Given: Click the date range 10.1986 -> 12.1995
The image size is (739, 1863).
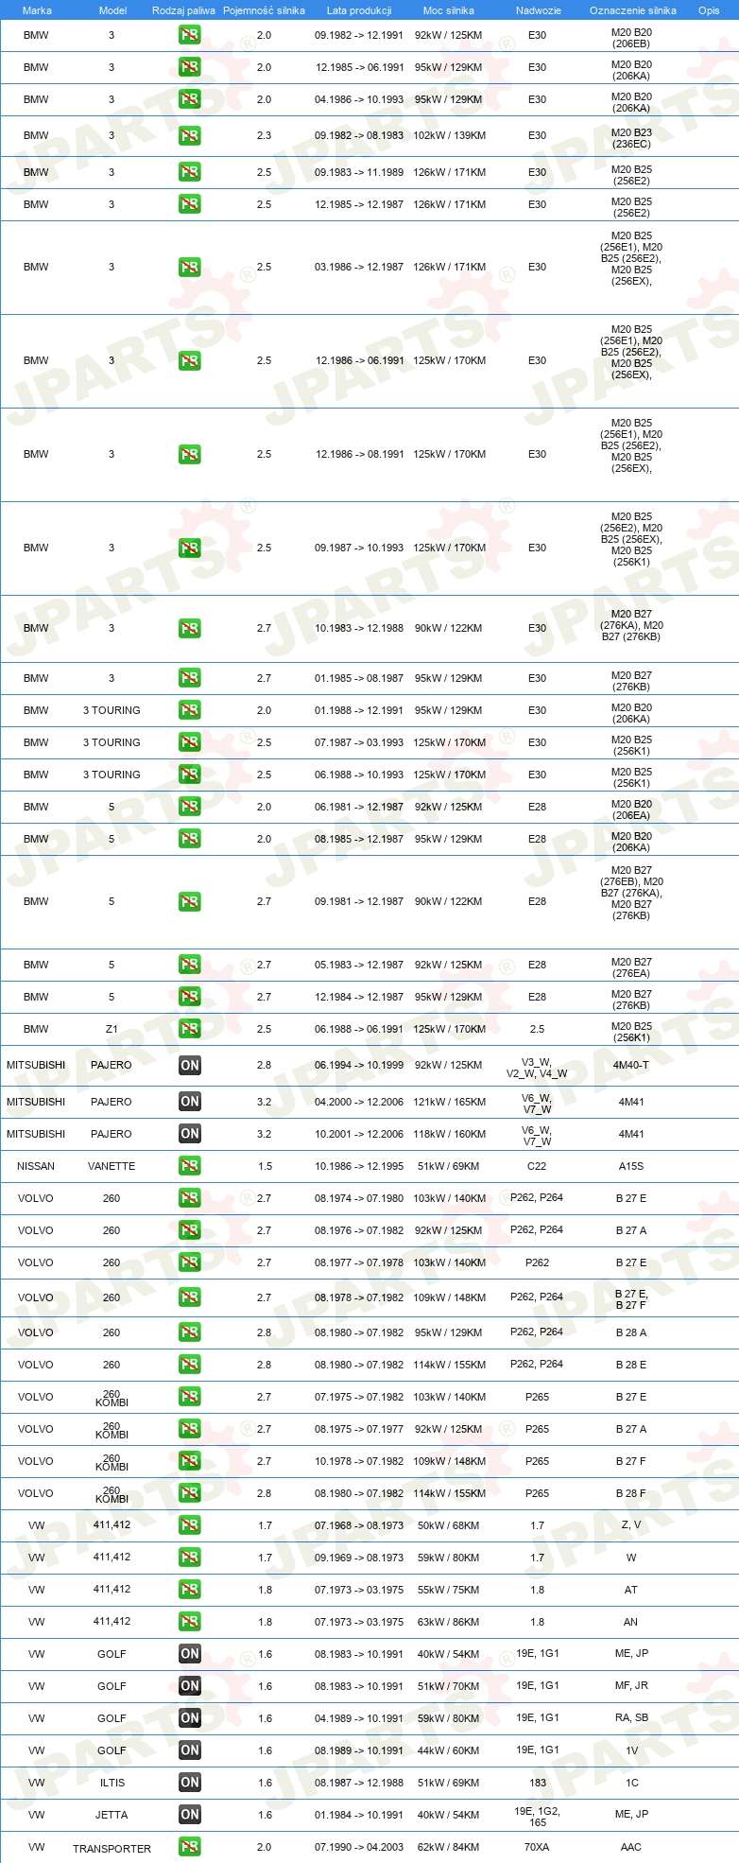Looking at the screenshot, I should pyautogui.click(x=359, y=1166).
